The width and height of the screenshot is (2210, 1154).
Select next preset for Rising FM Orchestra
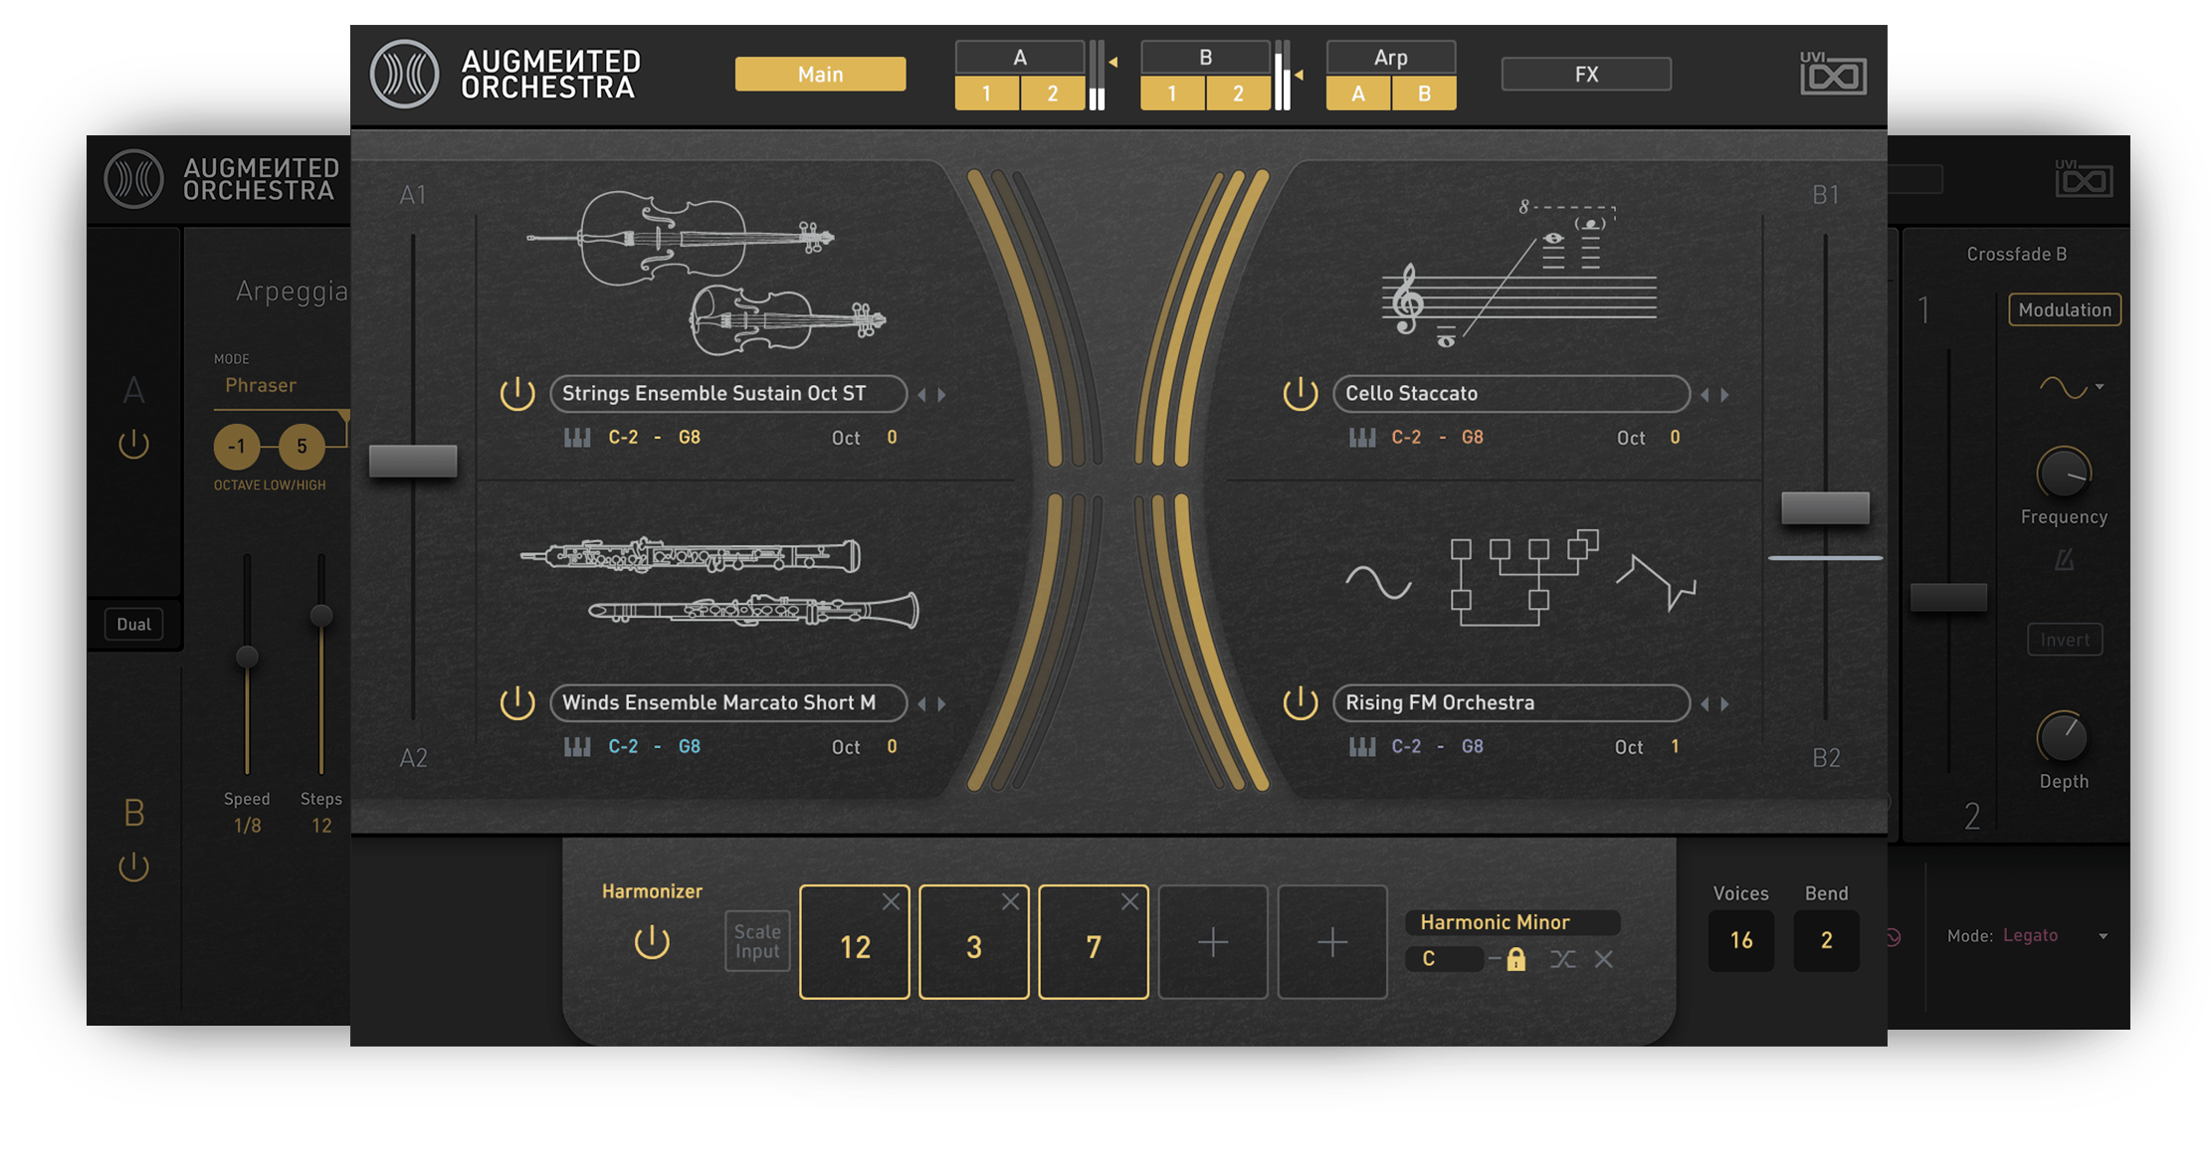1724,704
